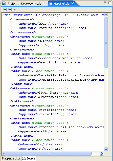
Task: Click the accessCardNumber nds-name line
Action: 55,58
